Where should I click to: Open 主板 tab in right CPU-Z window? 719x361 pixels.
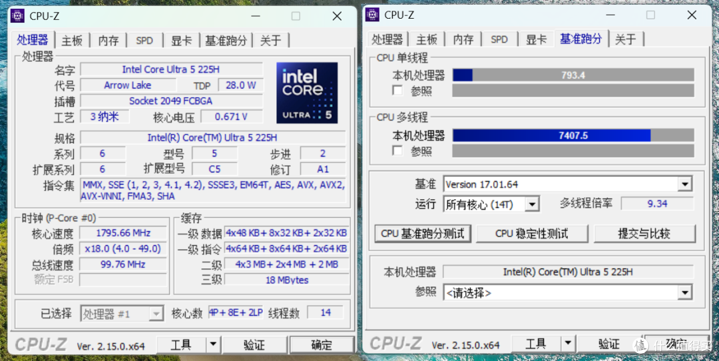[427, 39]
